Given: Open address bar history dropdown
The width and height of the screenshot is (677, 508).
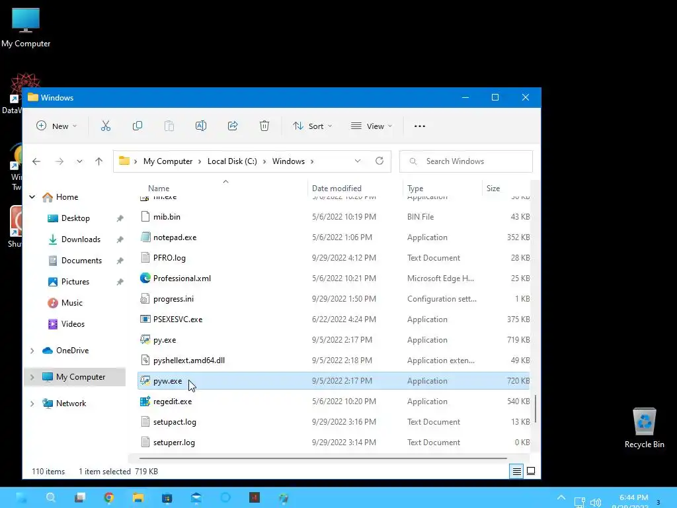Looking at the screenshot, I should coord(358,161).
